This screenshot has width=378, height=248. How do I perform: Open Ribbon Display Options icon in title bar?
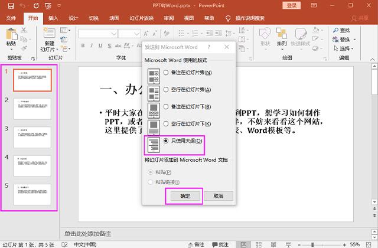point(314,5)
